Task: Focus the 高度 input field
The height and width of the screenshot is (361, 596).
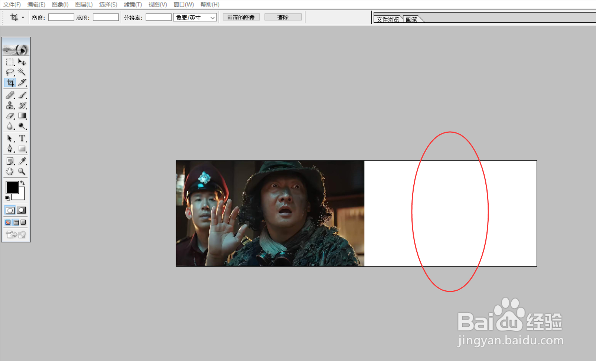Action: point(106,17)
